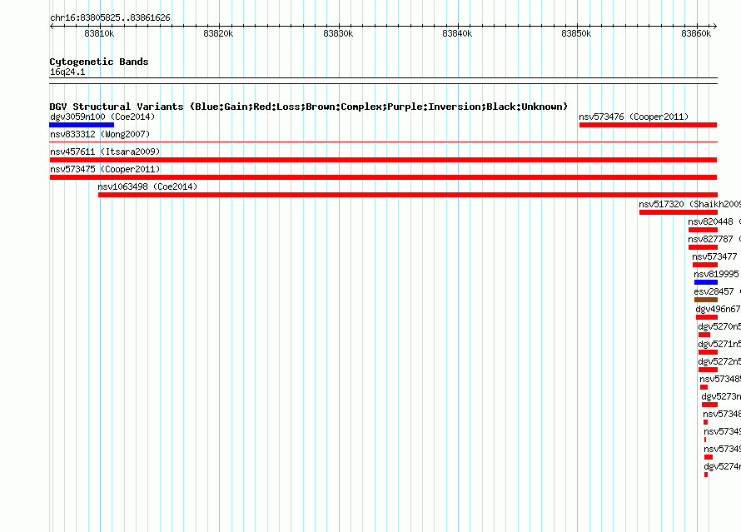
Task: Open the nsv573475 (Cooper2011) label
Action: click(105, 169)
